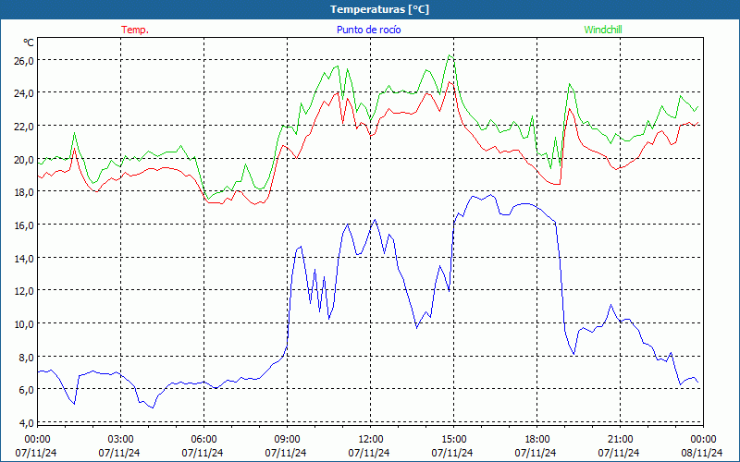Click the 18:00 time axis label
Screen dimensions: 740x462
pos(537,440)
